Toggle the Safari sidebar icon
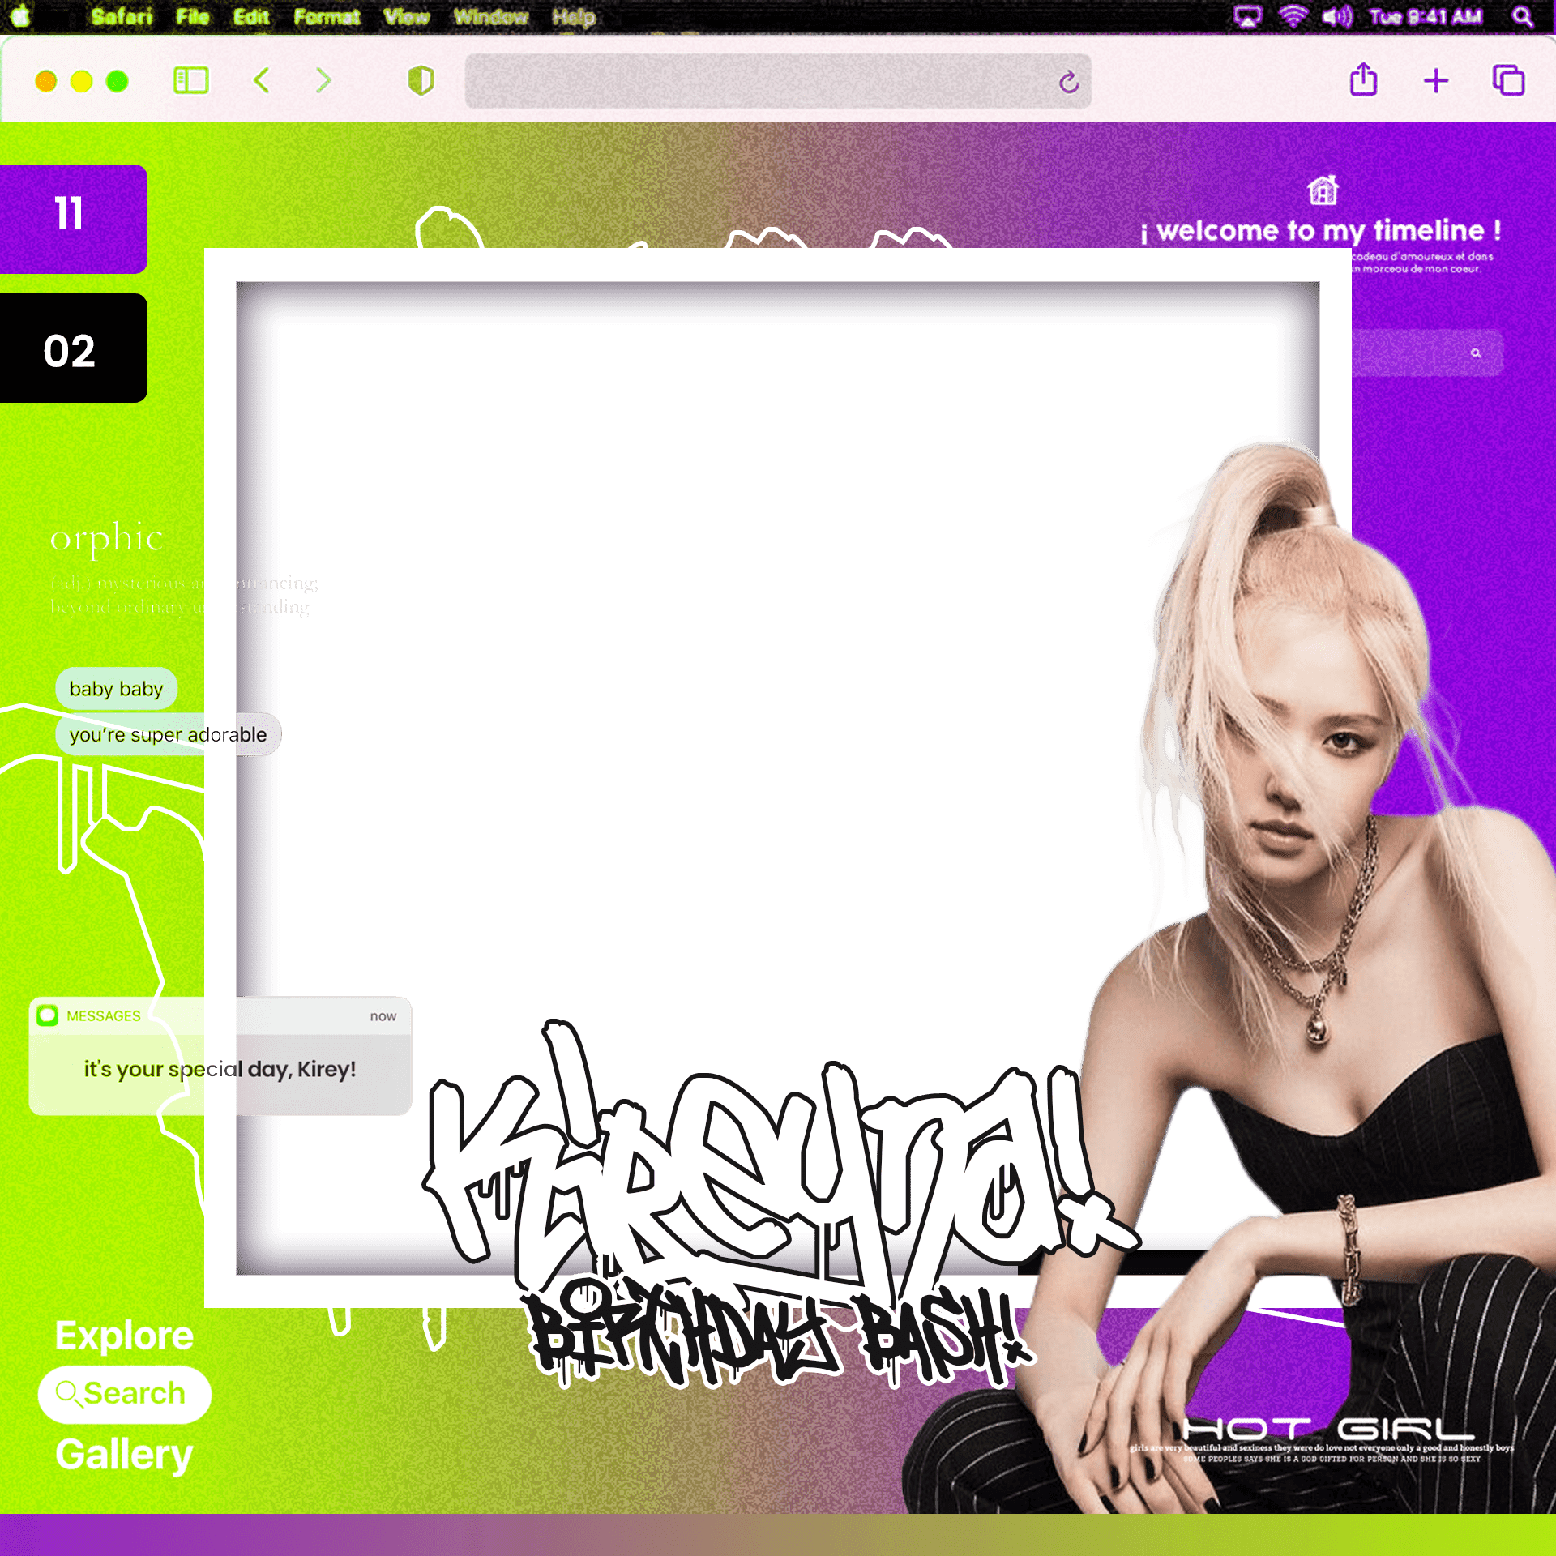Screen dimensions: 1556x1556 click(x=191, y=81)
